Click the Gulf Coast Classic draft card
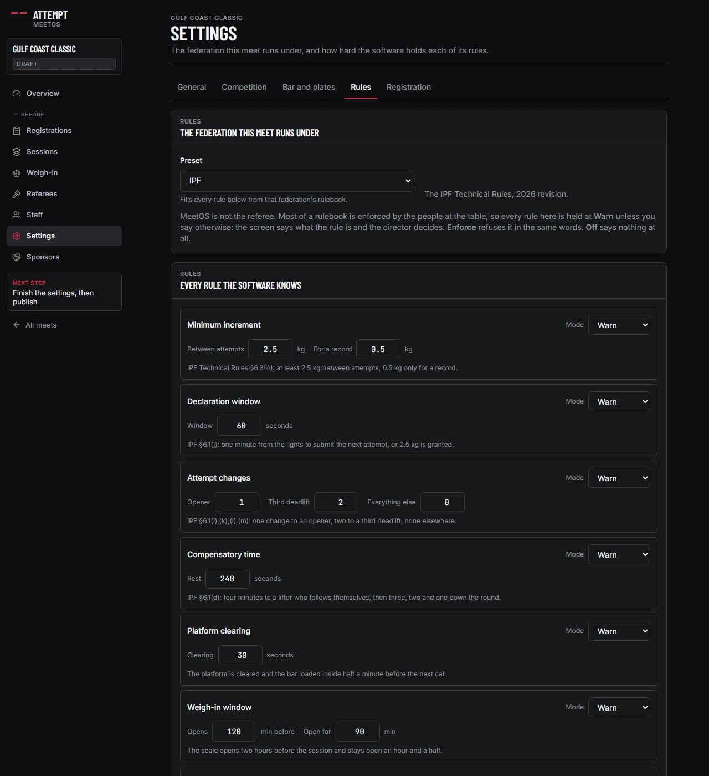The image size is (709, 776). tap(64, 57)
